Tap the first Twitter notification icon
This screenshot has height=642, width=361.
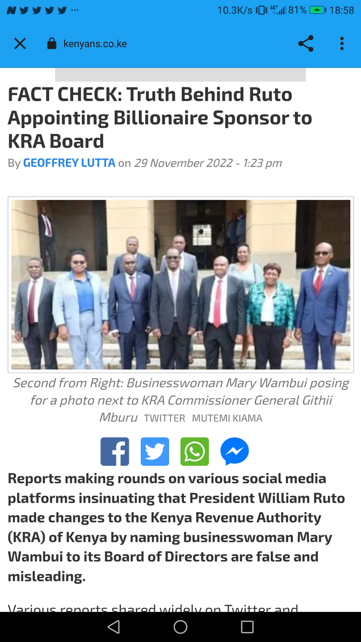pos(24,10)
